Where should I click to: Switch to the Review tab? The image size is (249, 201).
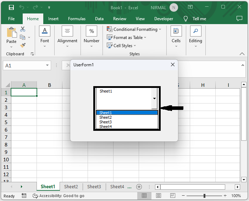tap(120, 19)
